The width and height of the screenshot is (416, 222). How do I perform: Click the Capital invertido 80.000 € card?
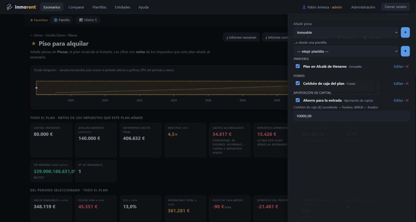pos(51,140)
